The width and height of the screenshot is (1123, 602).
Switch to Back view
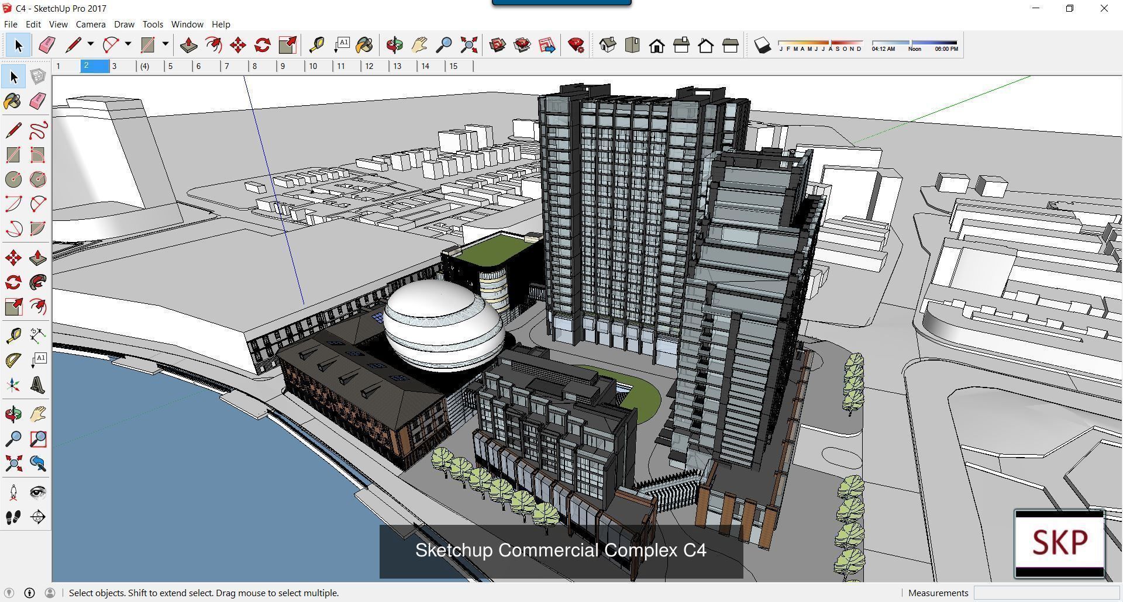706,45
